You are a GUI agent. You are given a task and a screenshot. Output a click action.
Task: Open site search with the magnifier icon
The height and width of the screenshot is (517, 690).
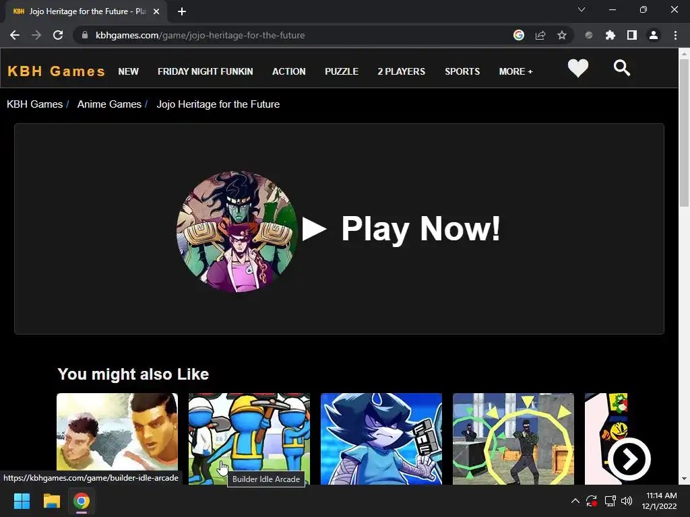click(622, 68)
